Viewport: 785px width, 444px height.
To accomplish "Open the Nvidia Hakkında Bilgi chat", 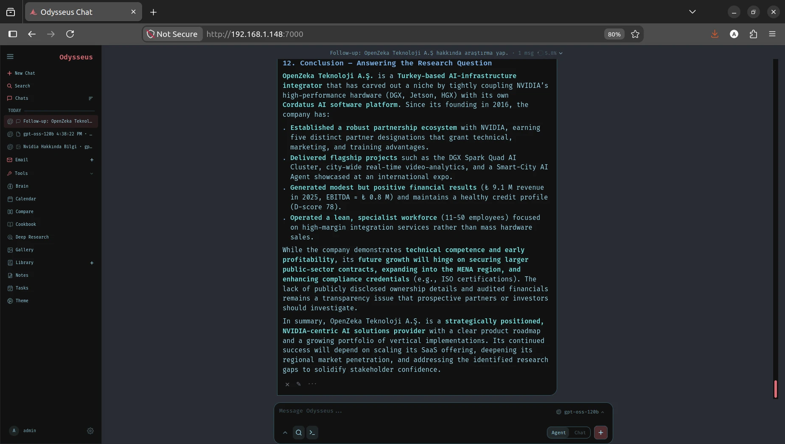I will 51,147.
